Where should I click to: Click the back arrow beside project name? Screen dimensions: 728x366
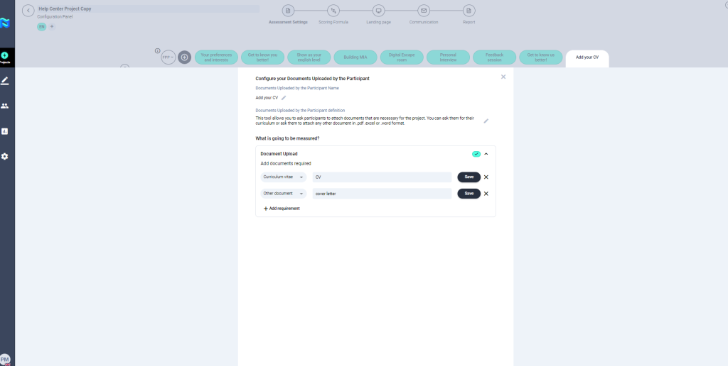[x=28, y=11]
